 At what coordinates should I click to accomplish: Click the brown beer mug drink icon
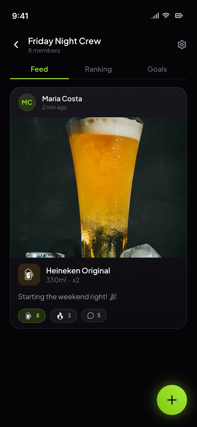[29, 275]
